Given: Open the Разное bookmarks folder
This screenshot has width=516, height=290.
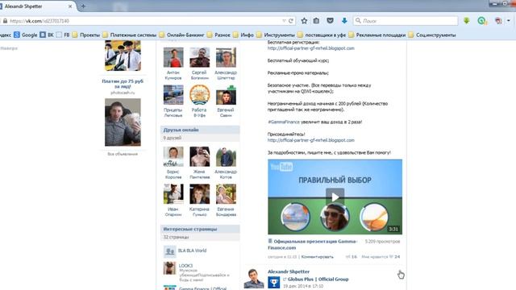Looking at the screenshot, I should [x=218, y=35].
